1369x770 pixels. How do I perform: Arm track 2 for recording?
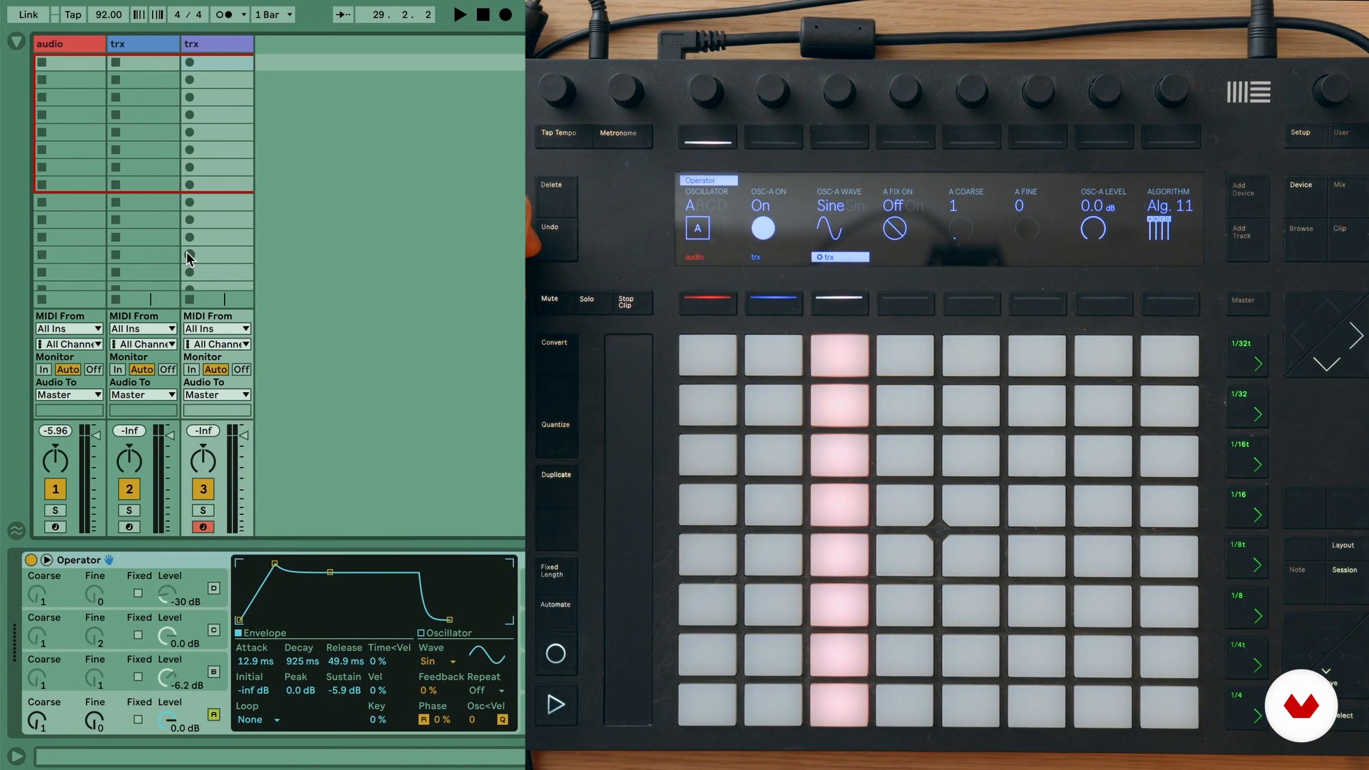tap(129, 527)
